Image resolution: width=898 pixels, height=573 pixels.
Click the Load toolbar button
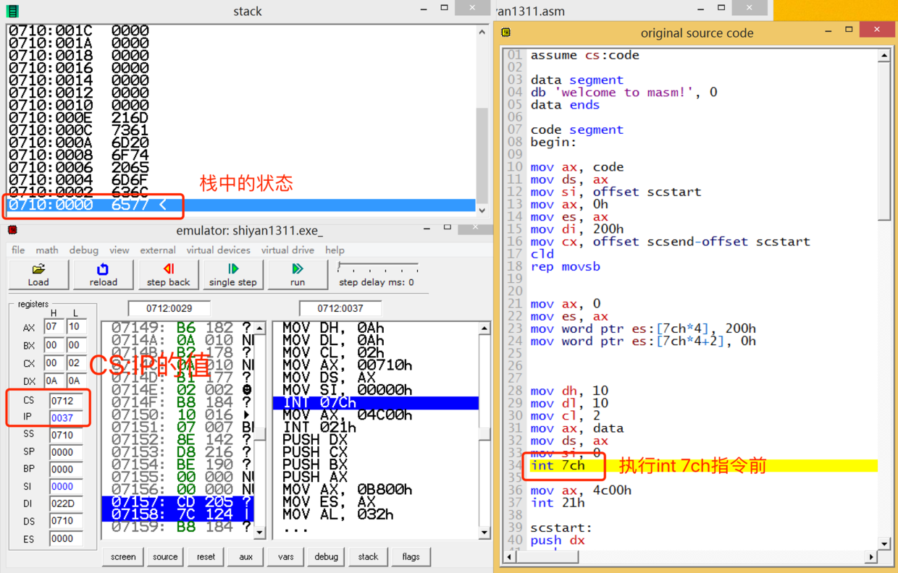[x=38, y=274]
